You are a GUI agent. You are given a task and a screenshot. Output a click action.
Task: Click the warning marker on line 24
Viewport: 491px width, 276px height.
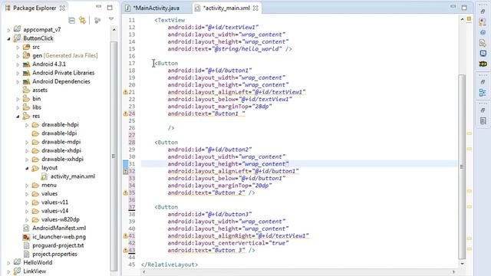click(125, 114)
